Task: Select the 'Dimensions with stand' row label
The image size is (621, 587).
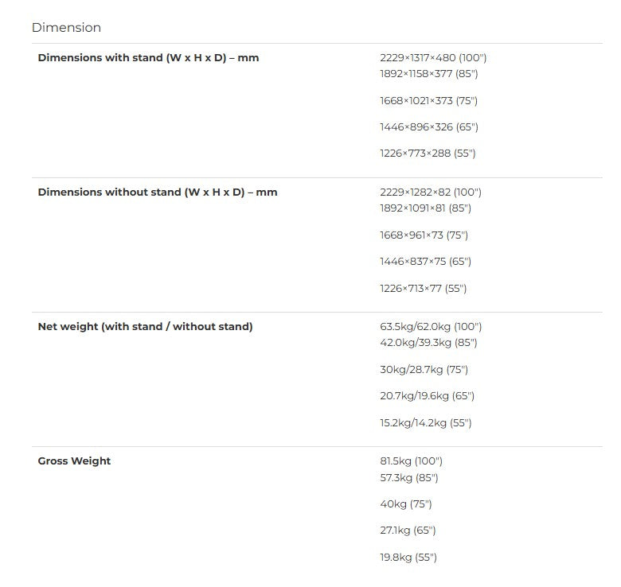Action: 149,58
